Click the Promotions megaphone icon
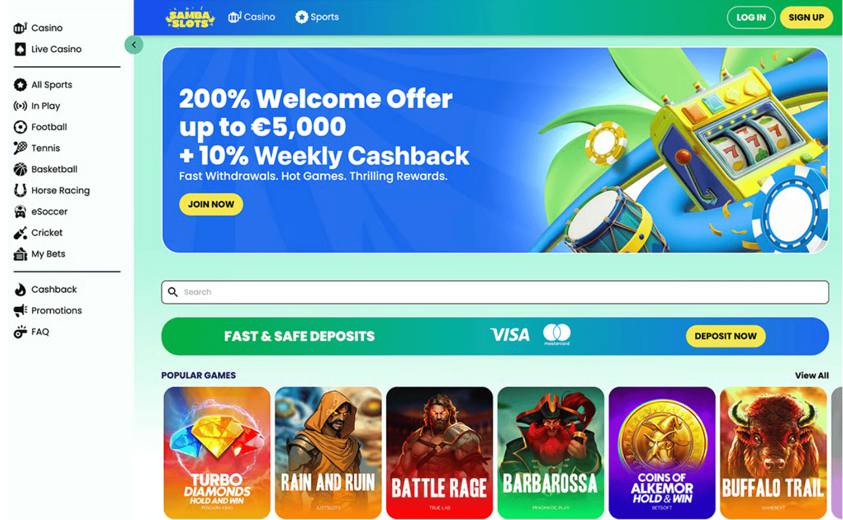The width and height of the screenshot is (843, 520). (x=20, y=310)
